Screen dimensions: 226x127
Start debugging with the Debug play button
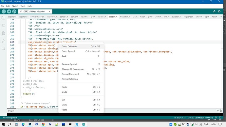[x=14, y=11]
